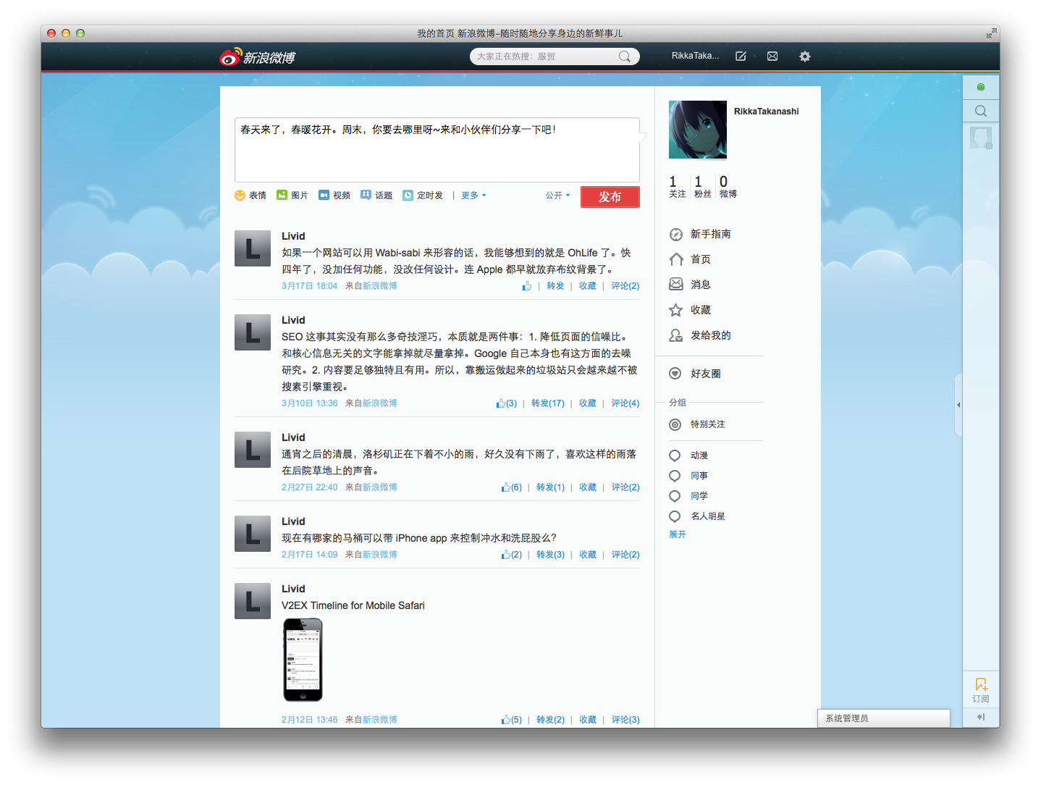This screenshot has height=785, width=1041.
Task: Open 发给我的 in the sidebar
Action: coord(701,335)
